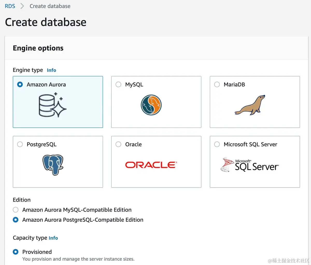Screen dimensions: 311x265
Task: Pick the Microsoft SQL Server radio button
Action: click(217, 144)
